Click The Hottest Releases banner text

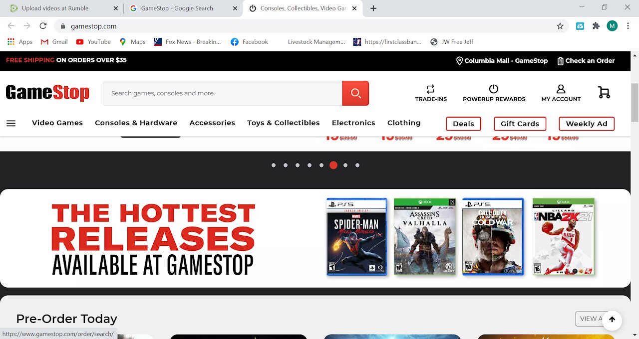[153, 239]
